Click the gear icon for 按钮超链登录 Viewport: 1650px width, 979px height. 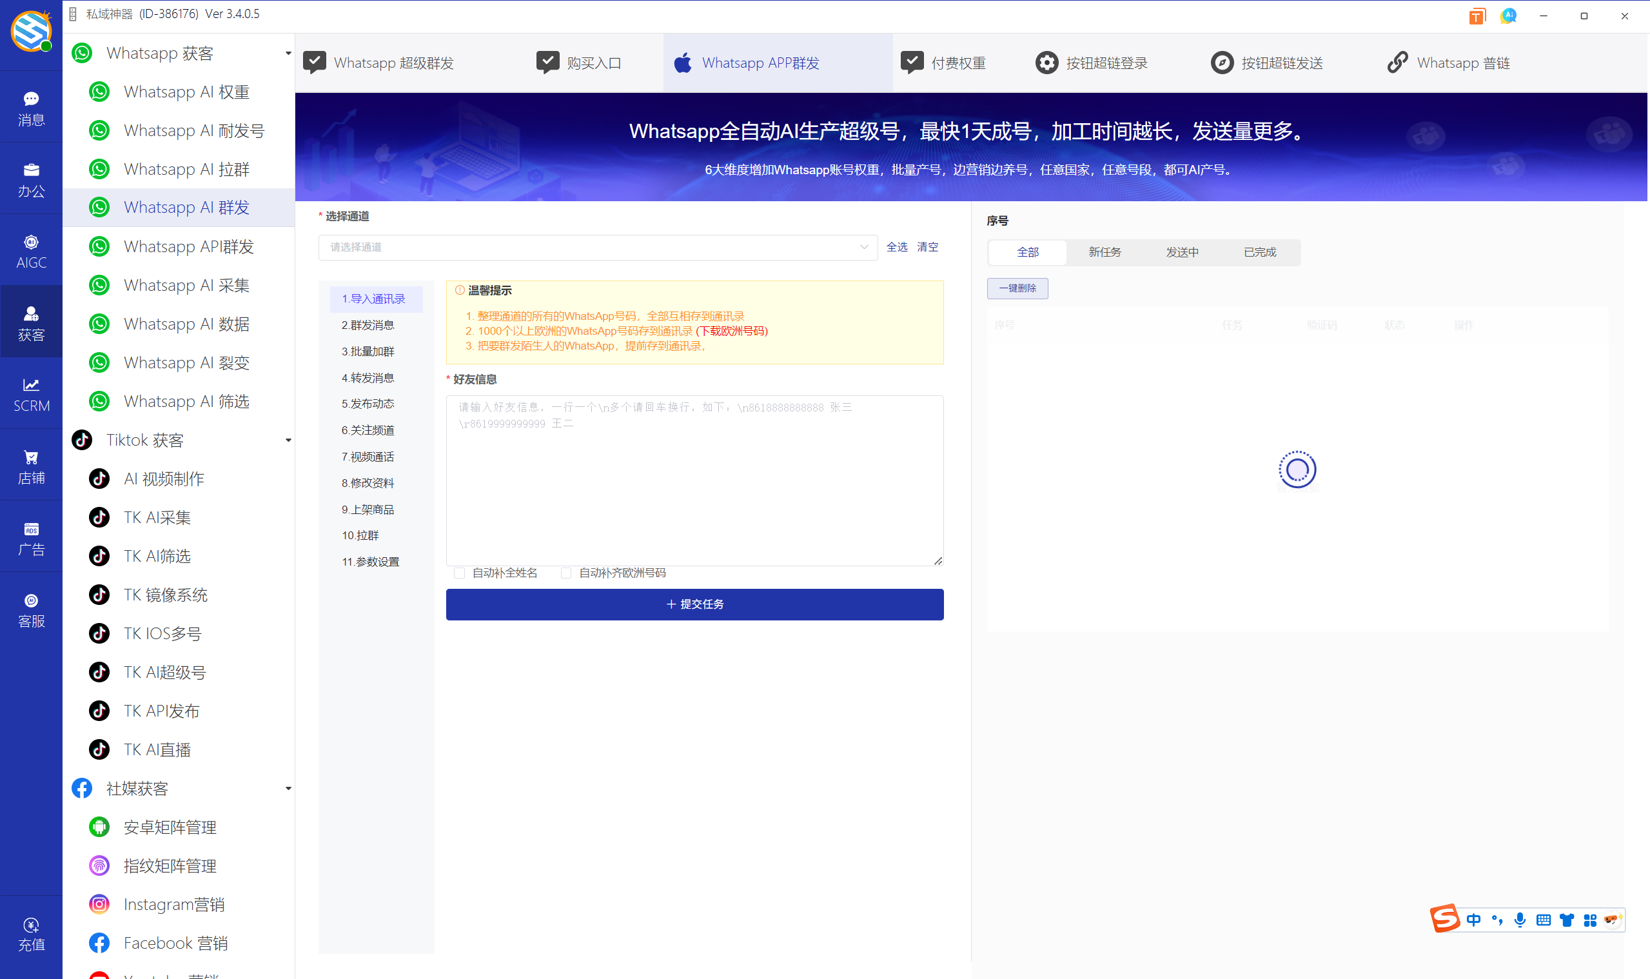[1046, 63]
